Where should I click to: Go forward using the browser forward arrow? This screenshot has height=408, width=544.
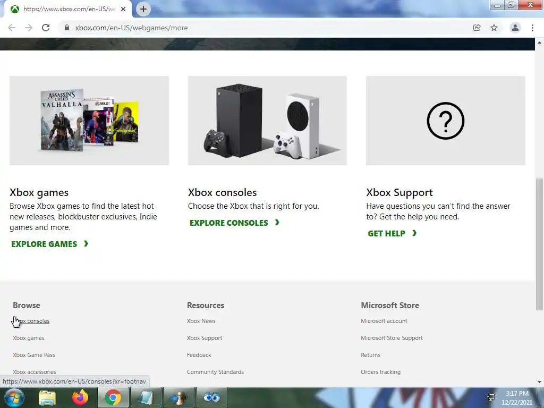click(x=29, y=28)
